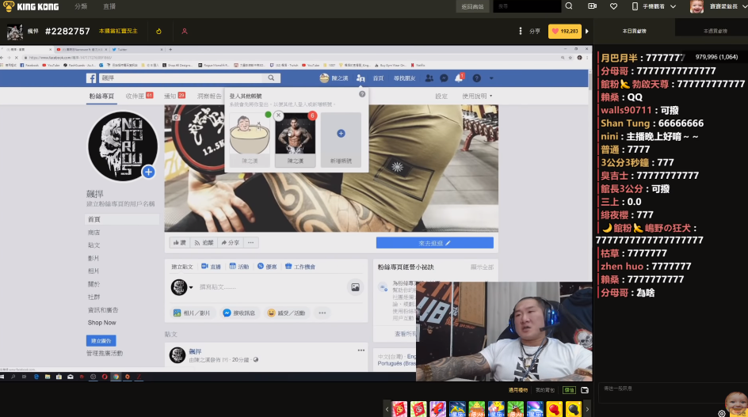Click the 來去逛逛 blue button
This screenshot has height=417, width=748.
[x=434, y=243]
